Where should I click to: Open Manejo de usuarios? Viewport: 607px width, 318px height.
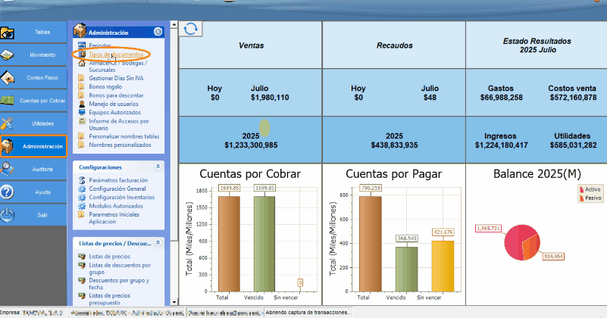pos(113,104)
